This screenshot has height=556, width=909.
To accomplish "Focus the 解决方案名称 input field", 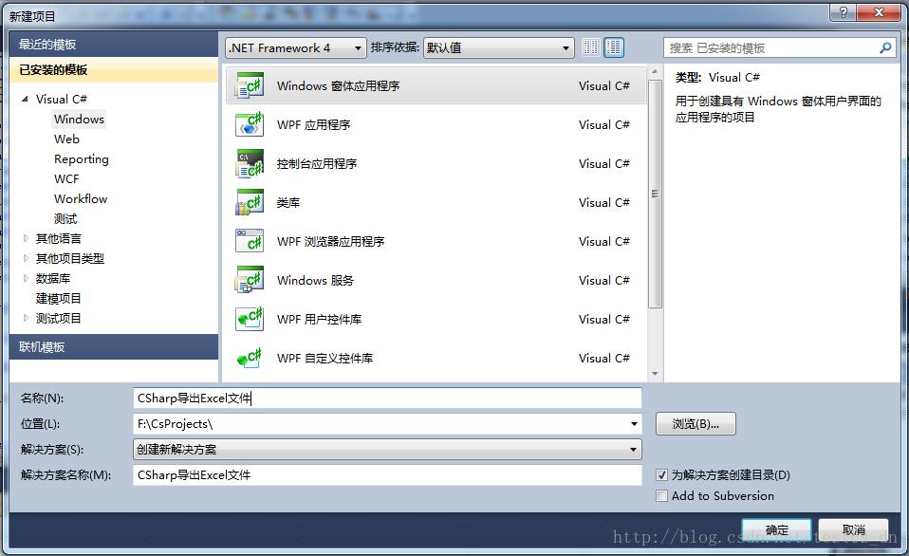I will tap(387, 475).
